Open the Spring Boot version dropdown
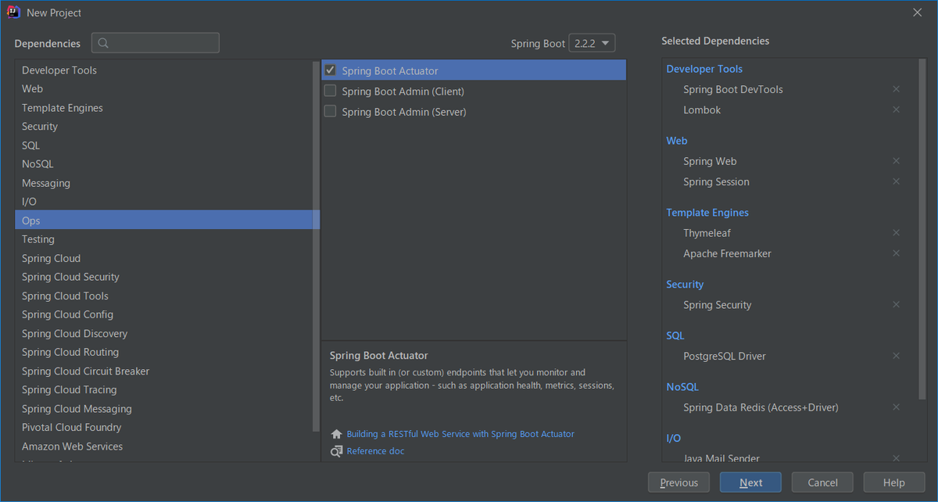This screenshot has width=938, height=502. (592, 43)
